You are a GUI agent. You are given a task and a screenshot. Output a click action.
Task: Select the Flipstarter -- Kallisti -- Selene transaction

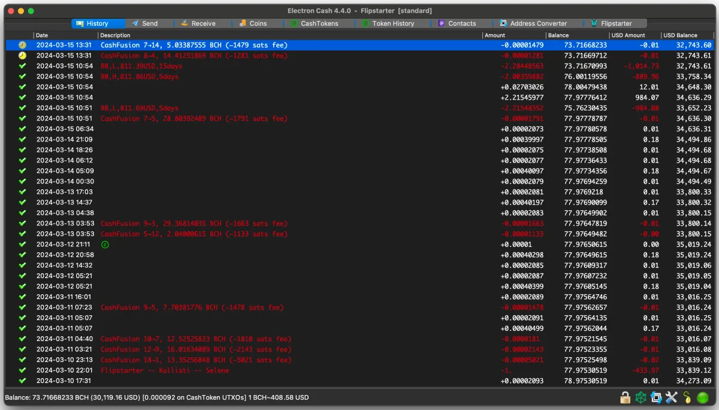164,370
